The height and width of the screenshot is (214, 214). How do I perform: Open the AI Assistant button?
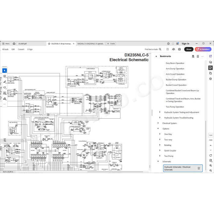click(x=203, y=49)
